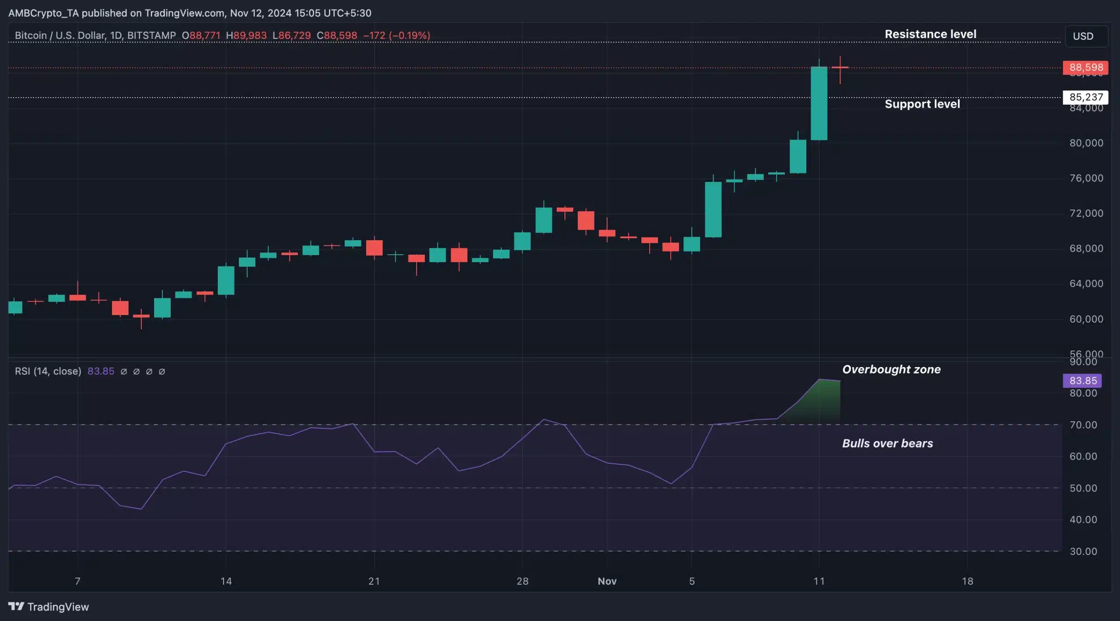The image size is (1120, 621).
Task: Click the large green Nov 11 candle
Action: click(x=819, y=103)
